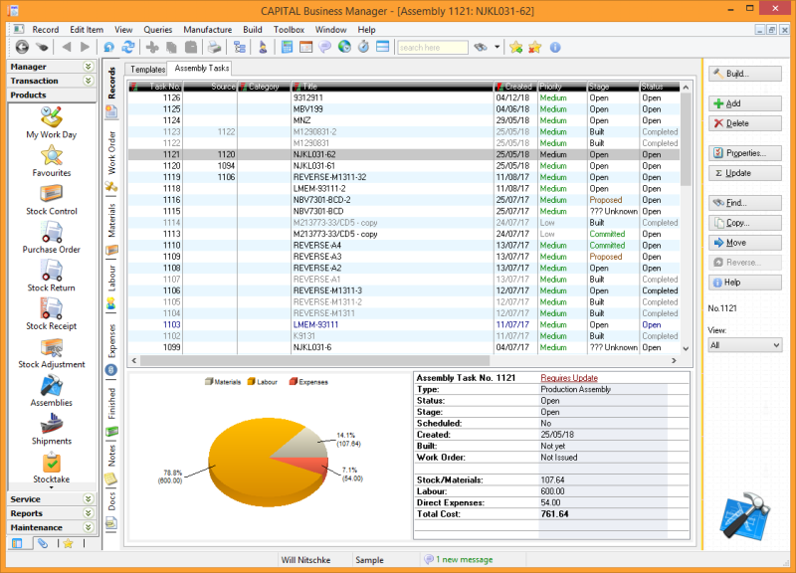Click the blue info toolbar icon
This screenshot has height=573, width=796.
pyautogui.click(x=555, y=47)
